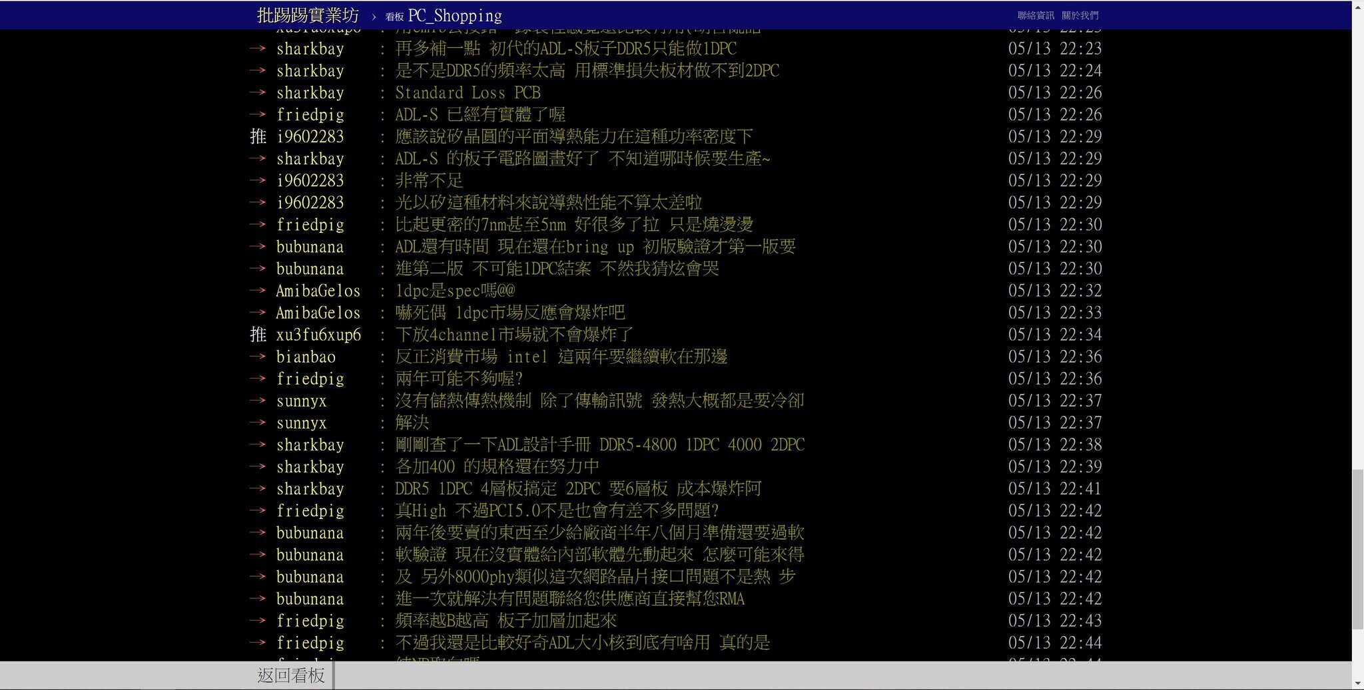Click the 推 marker beside i9602283's comment
The image size is (1364, 690).
(x=258, y=136)
